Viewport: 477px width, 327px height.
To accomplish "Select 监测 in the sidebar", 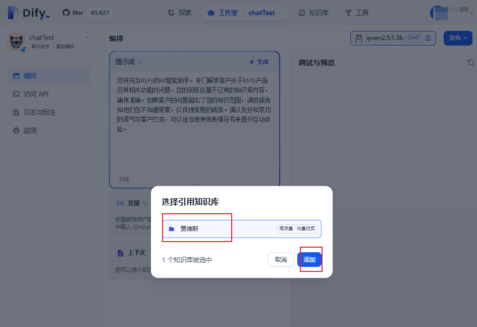I will pyautogui.click(x=48, y=130).
